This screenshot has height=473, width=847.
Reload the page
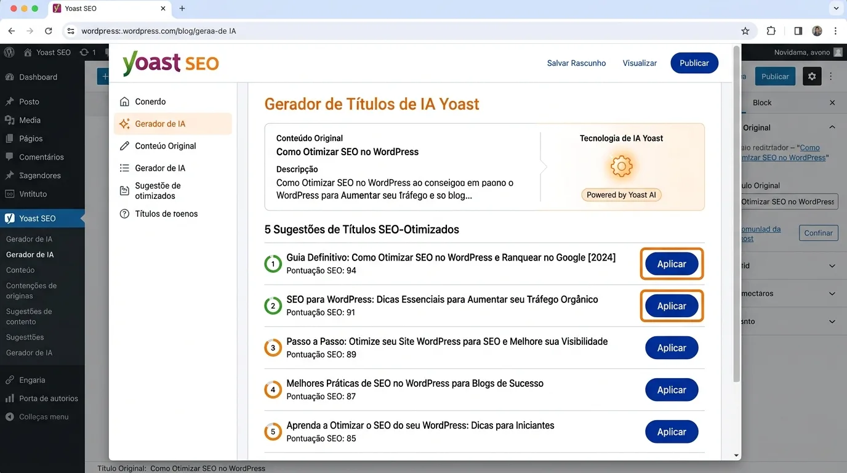[x=48, y=31]
